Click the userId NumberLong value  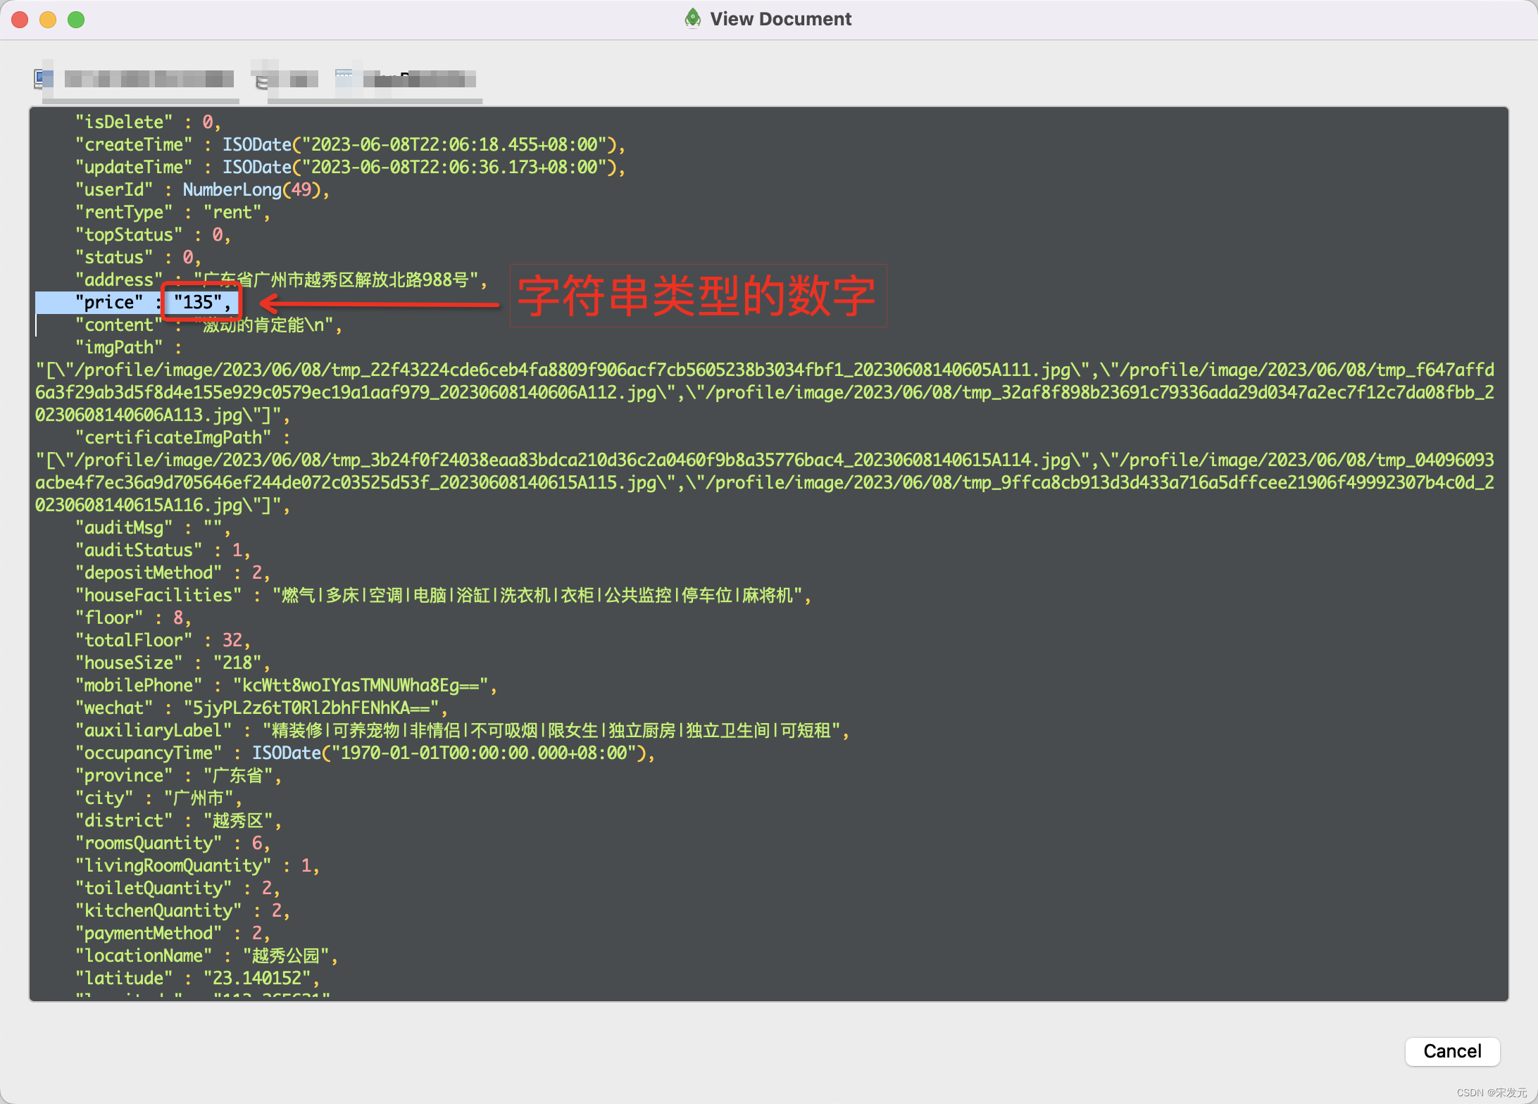254,189
